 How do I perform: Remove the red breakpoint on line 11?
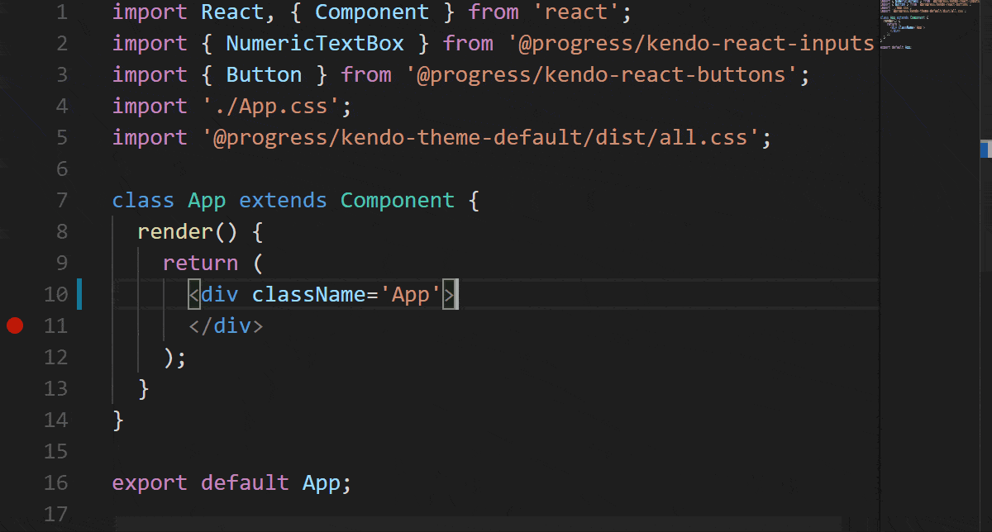pos(15,325)
